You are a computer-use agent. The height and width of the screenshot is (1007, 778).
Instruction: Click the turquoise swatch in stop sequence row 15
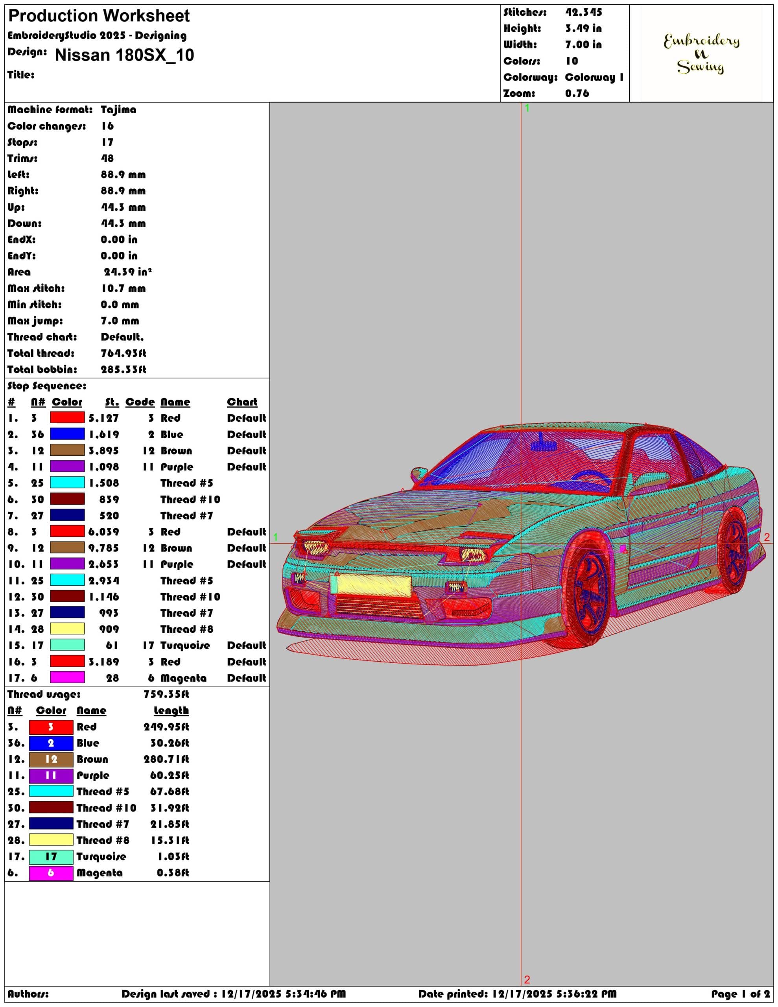[67, 645]
